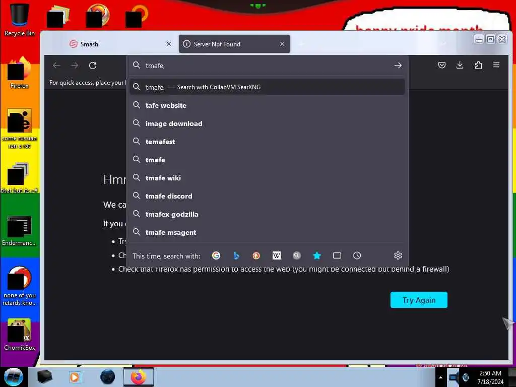Image resolution: width=516 pixels, height=387 pixels.
Task: Search history via clock icon
Action: pyautogui.click(x=357, y=255)
